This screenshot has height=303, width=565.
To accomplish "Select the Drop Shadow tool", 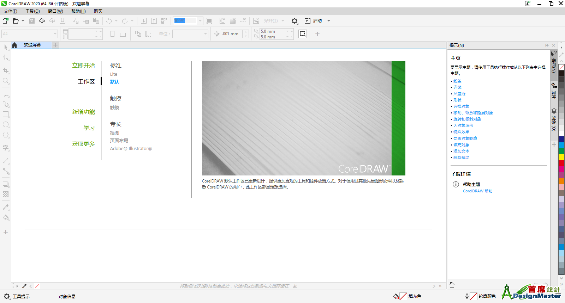I will 6,184.
